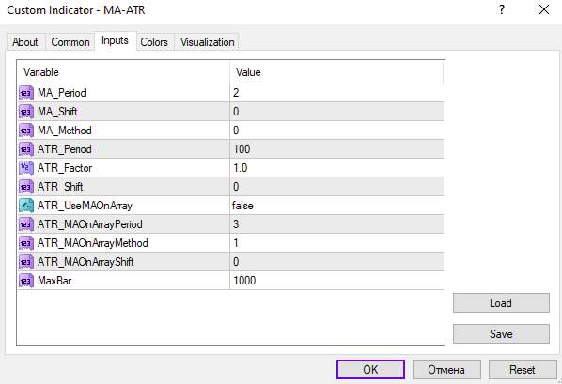Image resolution: width=562 pixels, height=384 pixels.
Task: Open the Visualization tab
Action: tap(207, 42)
